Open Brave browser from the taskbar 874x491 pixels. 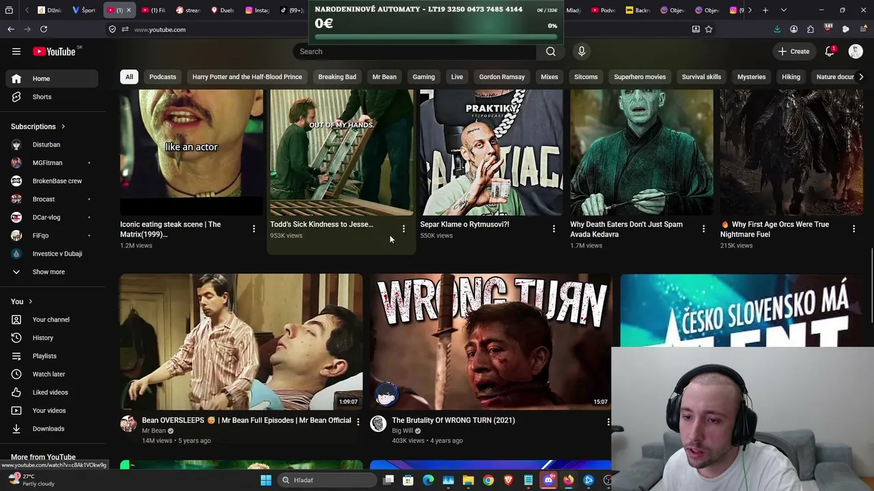tap(508, 480)
